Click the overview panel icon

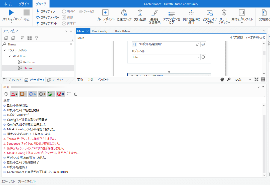[x=263, y=79]
